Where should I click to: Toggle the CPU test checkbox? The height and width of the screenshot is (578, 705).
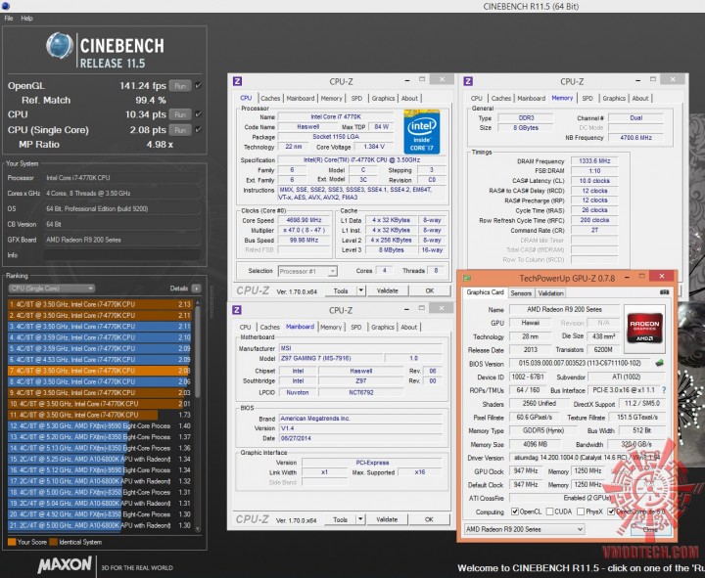coord(198,114)
